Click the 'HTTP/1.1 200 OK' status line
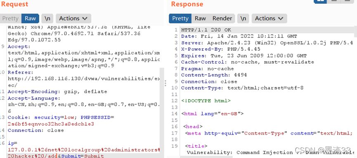 pyautogui.click(x=206, y=30)
